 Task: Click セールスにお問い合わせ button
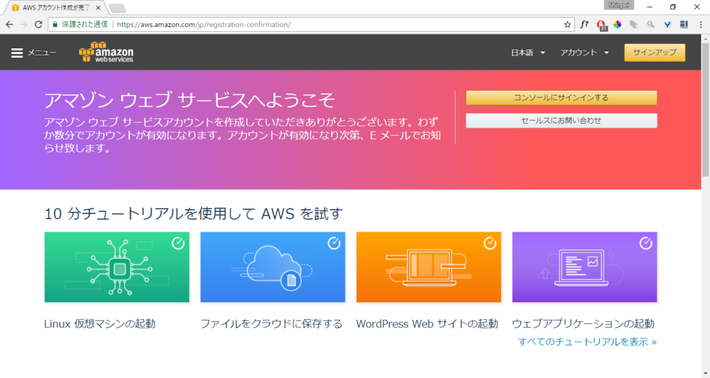click(561, 120)
